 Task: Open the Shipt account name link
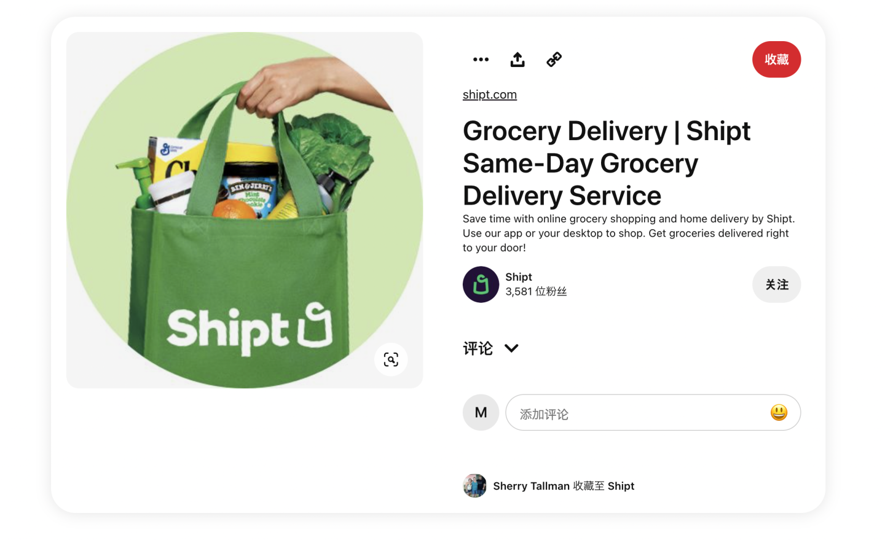519,277
